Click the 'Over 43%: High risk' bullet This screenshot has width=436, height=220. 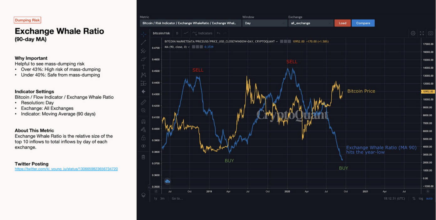coord(60,69)
